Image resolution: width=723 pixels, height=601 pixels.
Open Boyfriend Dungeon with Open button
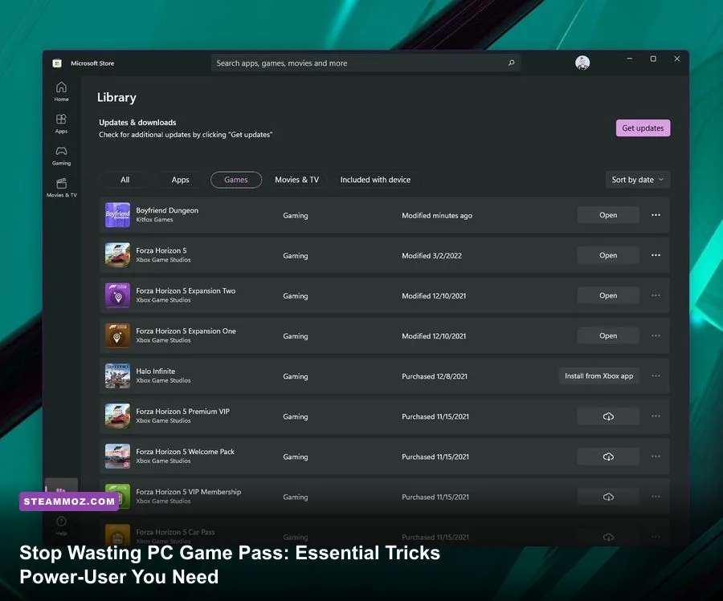(x=608, y=215)
